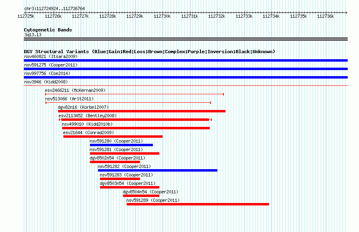
Task: Click nsv591283 (Cooper2011) label
Action: 126,175
